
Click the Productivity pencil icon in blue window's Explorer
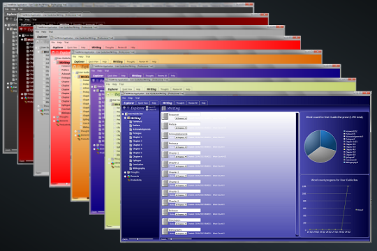pos(128,180)
